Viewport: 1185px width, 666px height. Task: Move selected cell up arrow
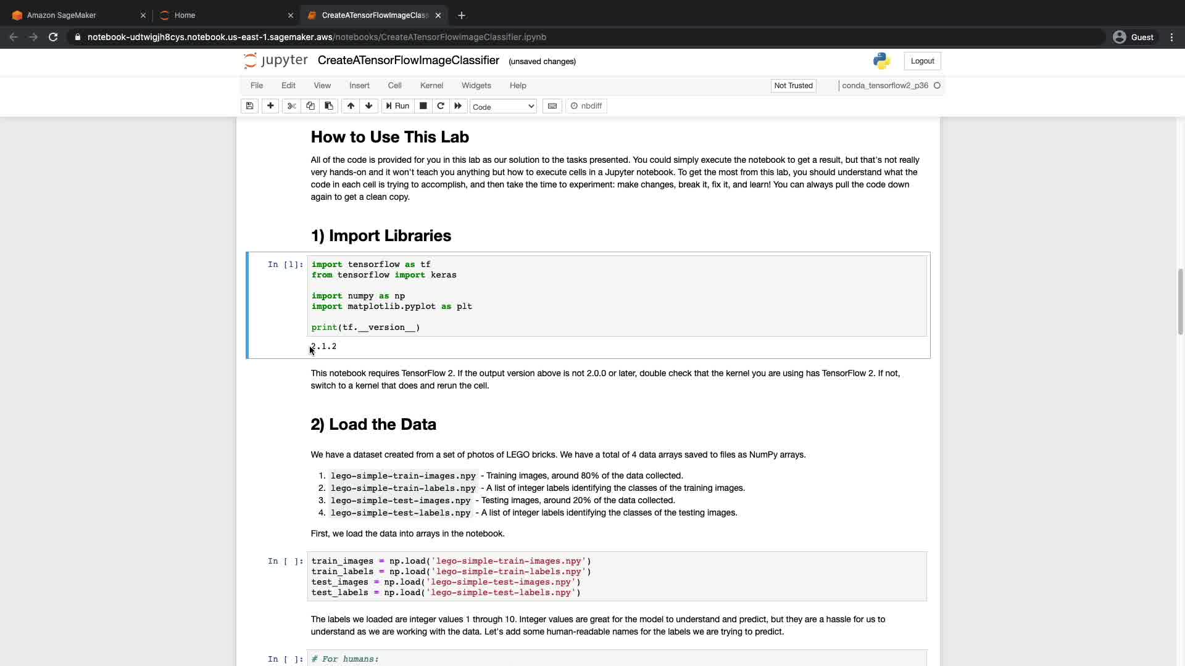point(351,106)
